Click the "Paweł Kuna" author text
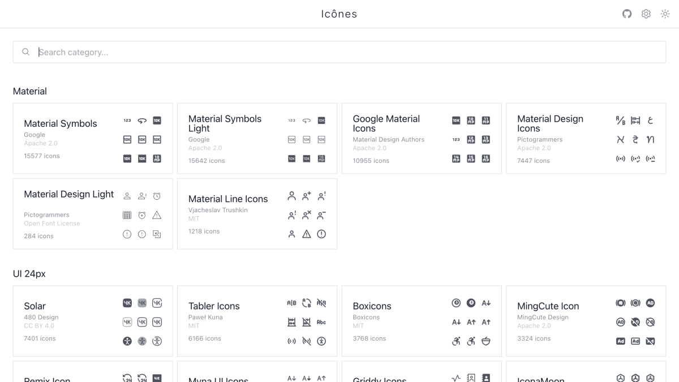Image resolution: width=679 pixels, height=382 pixels. coord(205,317)
